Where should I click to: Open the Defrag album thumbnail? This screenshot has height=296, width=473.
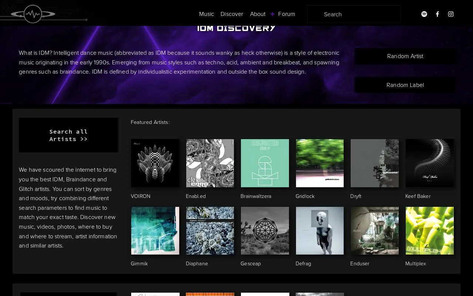[x=320, y=231]
